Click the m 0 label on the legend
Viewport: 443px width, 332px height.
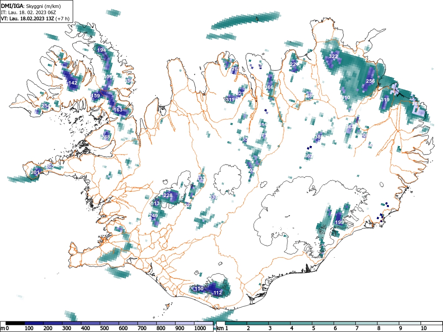pos(5,328)
